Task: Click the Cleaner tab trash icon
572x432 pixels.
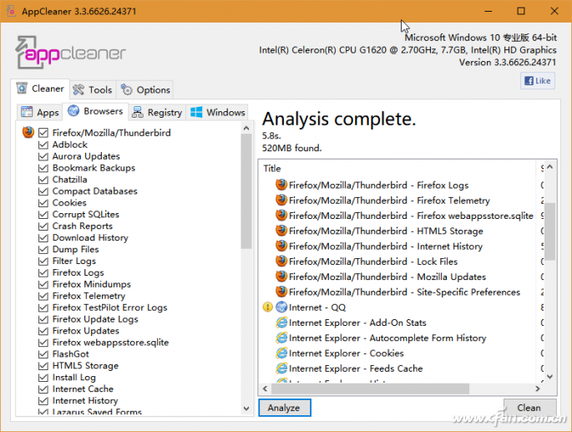Action: point(22,89)
